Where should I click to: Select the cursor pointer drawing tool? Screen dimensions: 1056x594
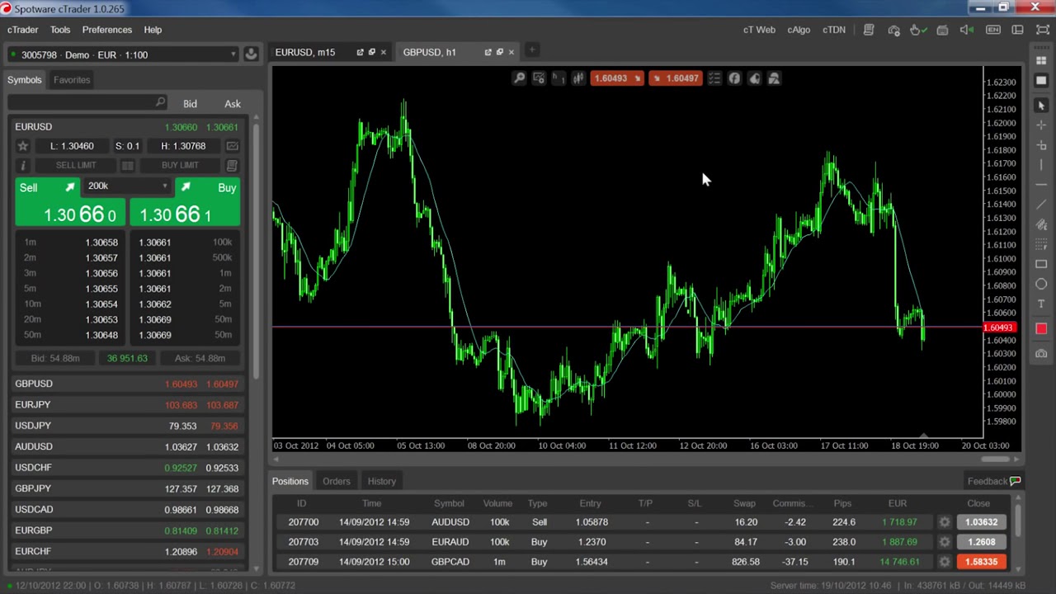(1041, 106)
